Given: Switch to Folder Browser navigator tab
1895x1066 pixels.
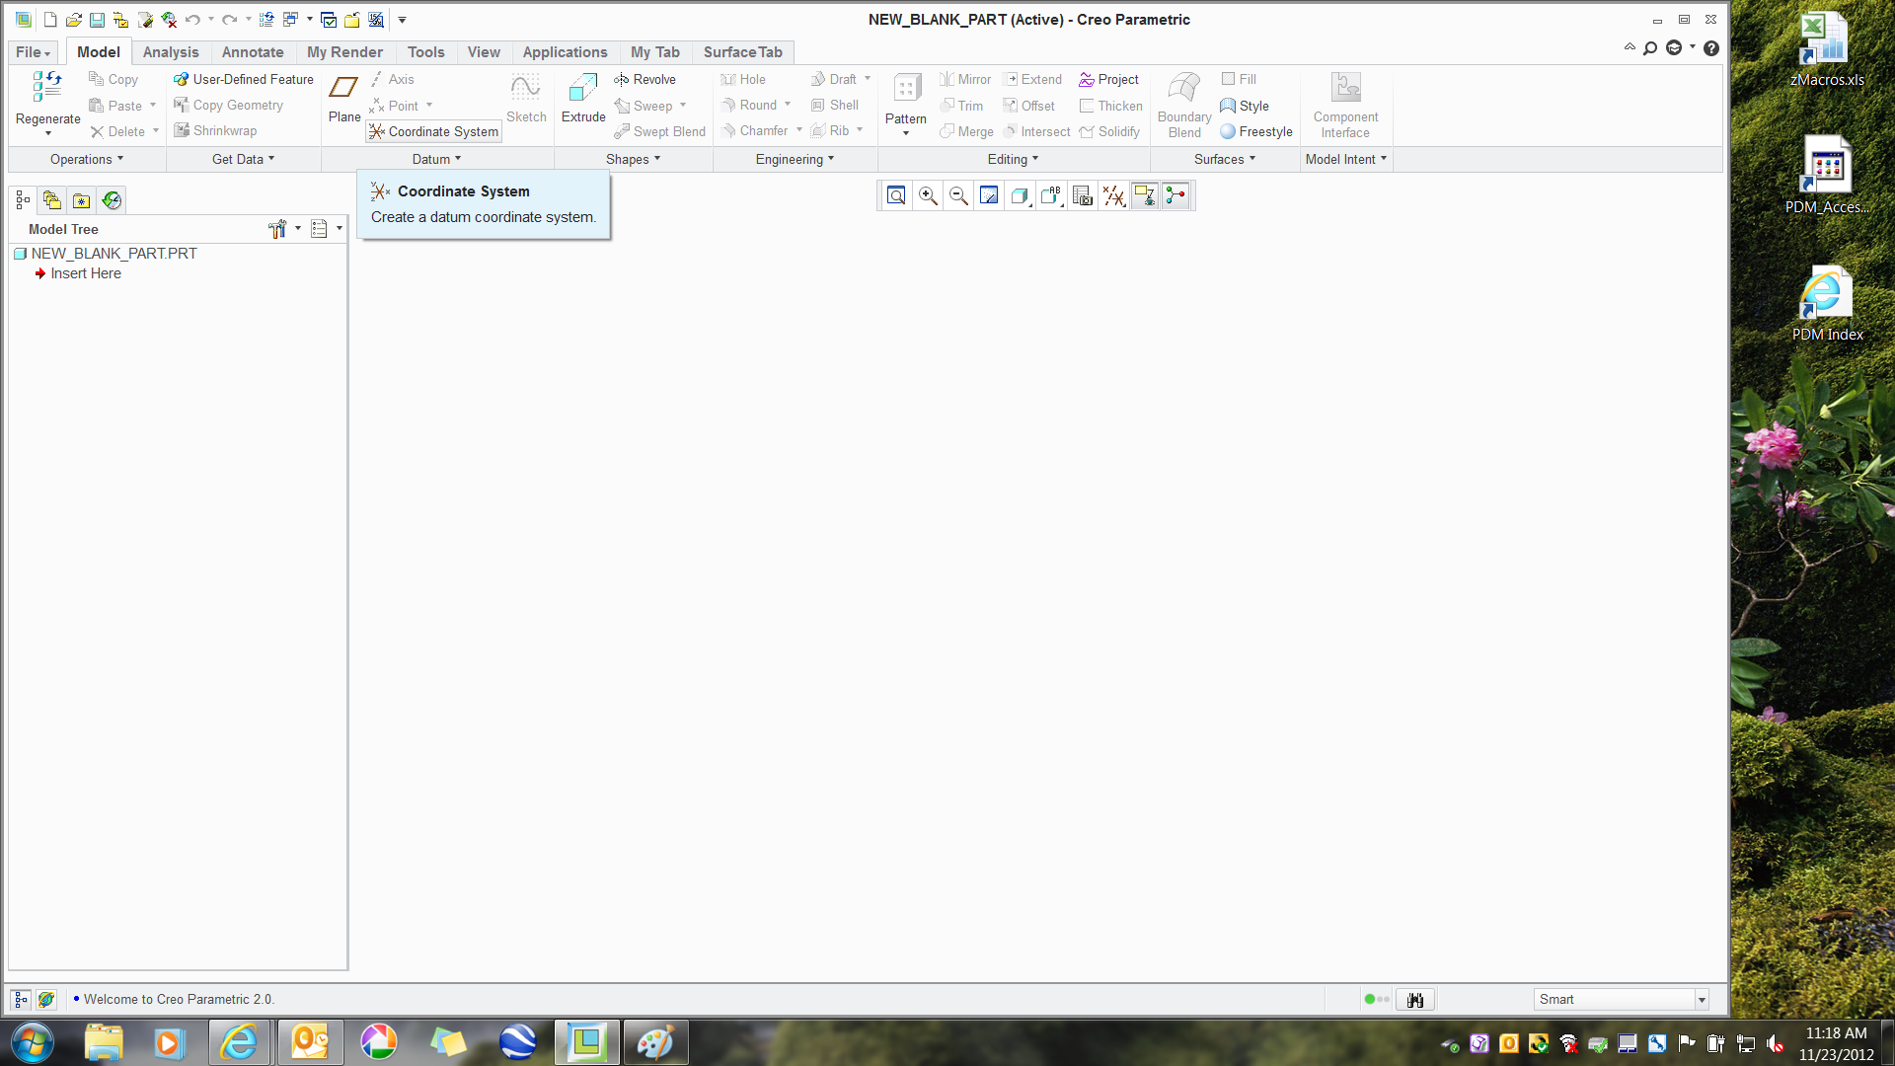Looking at the screenshot, I should (x=52, y=200).
